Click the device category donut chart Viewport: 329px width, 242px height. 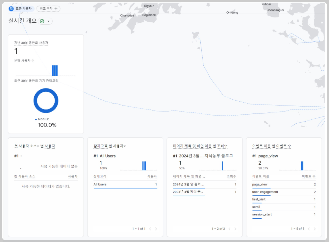46,101
